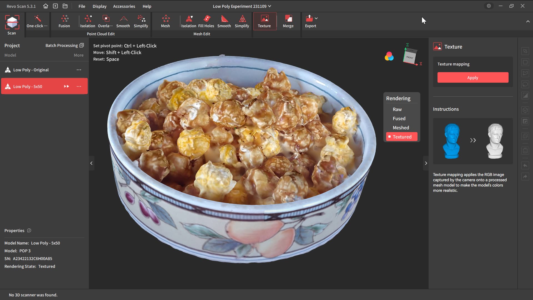Image resolution: width=533 pixels, height=300 pixels.
Task: Open the color display mode circles
Action: 389,56
